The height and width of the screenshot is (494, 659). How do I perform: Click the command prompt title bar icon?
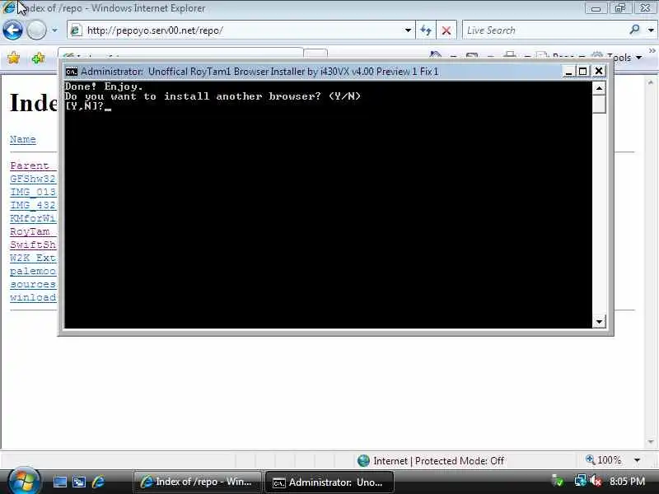[72, 72]
